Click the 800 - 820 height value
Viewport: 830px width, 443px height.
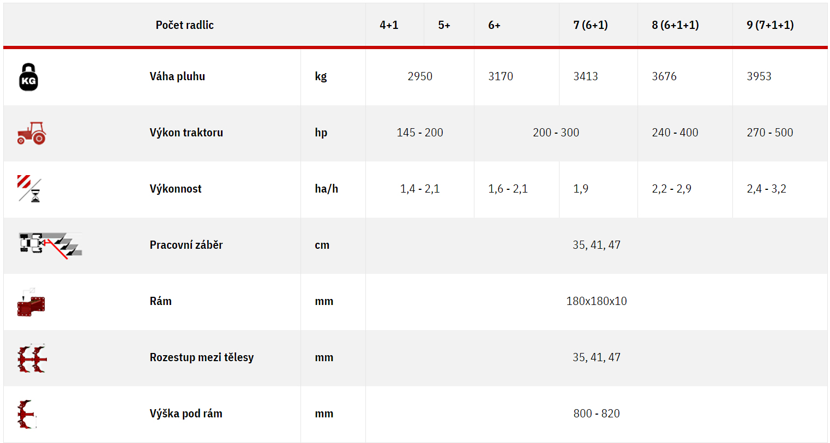597,414
